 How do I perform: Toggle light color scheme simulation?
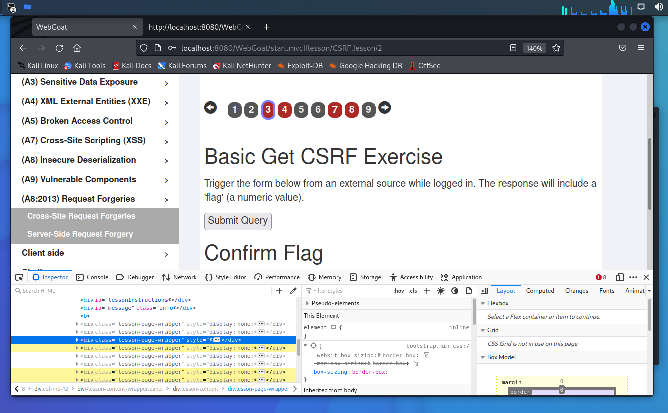(440, 291)
